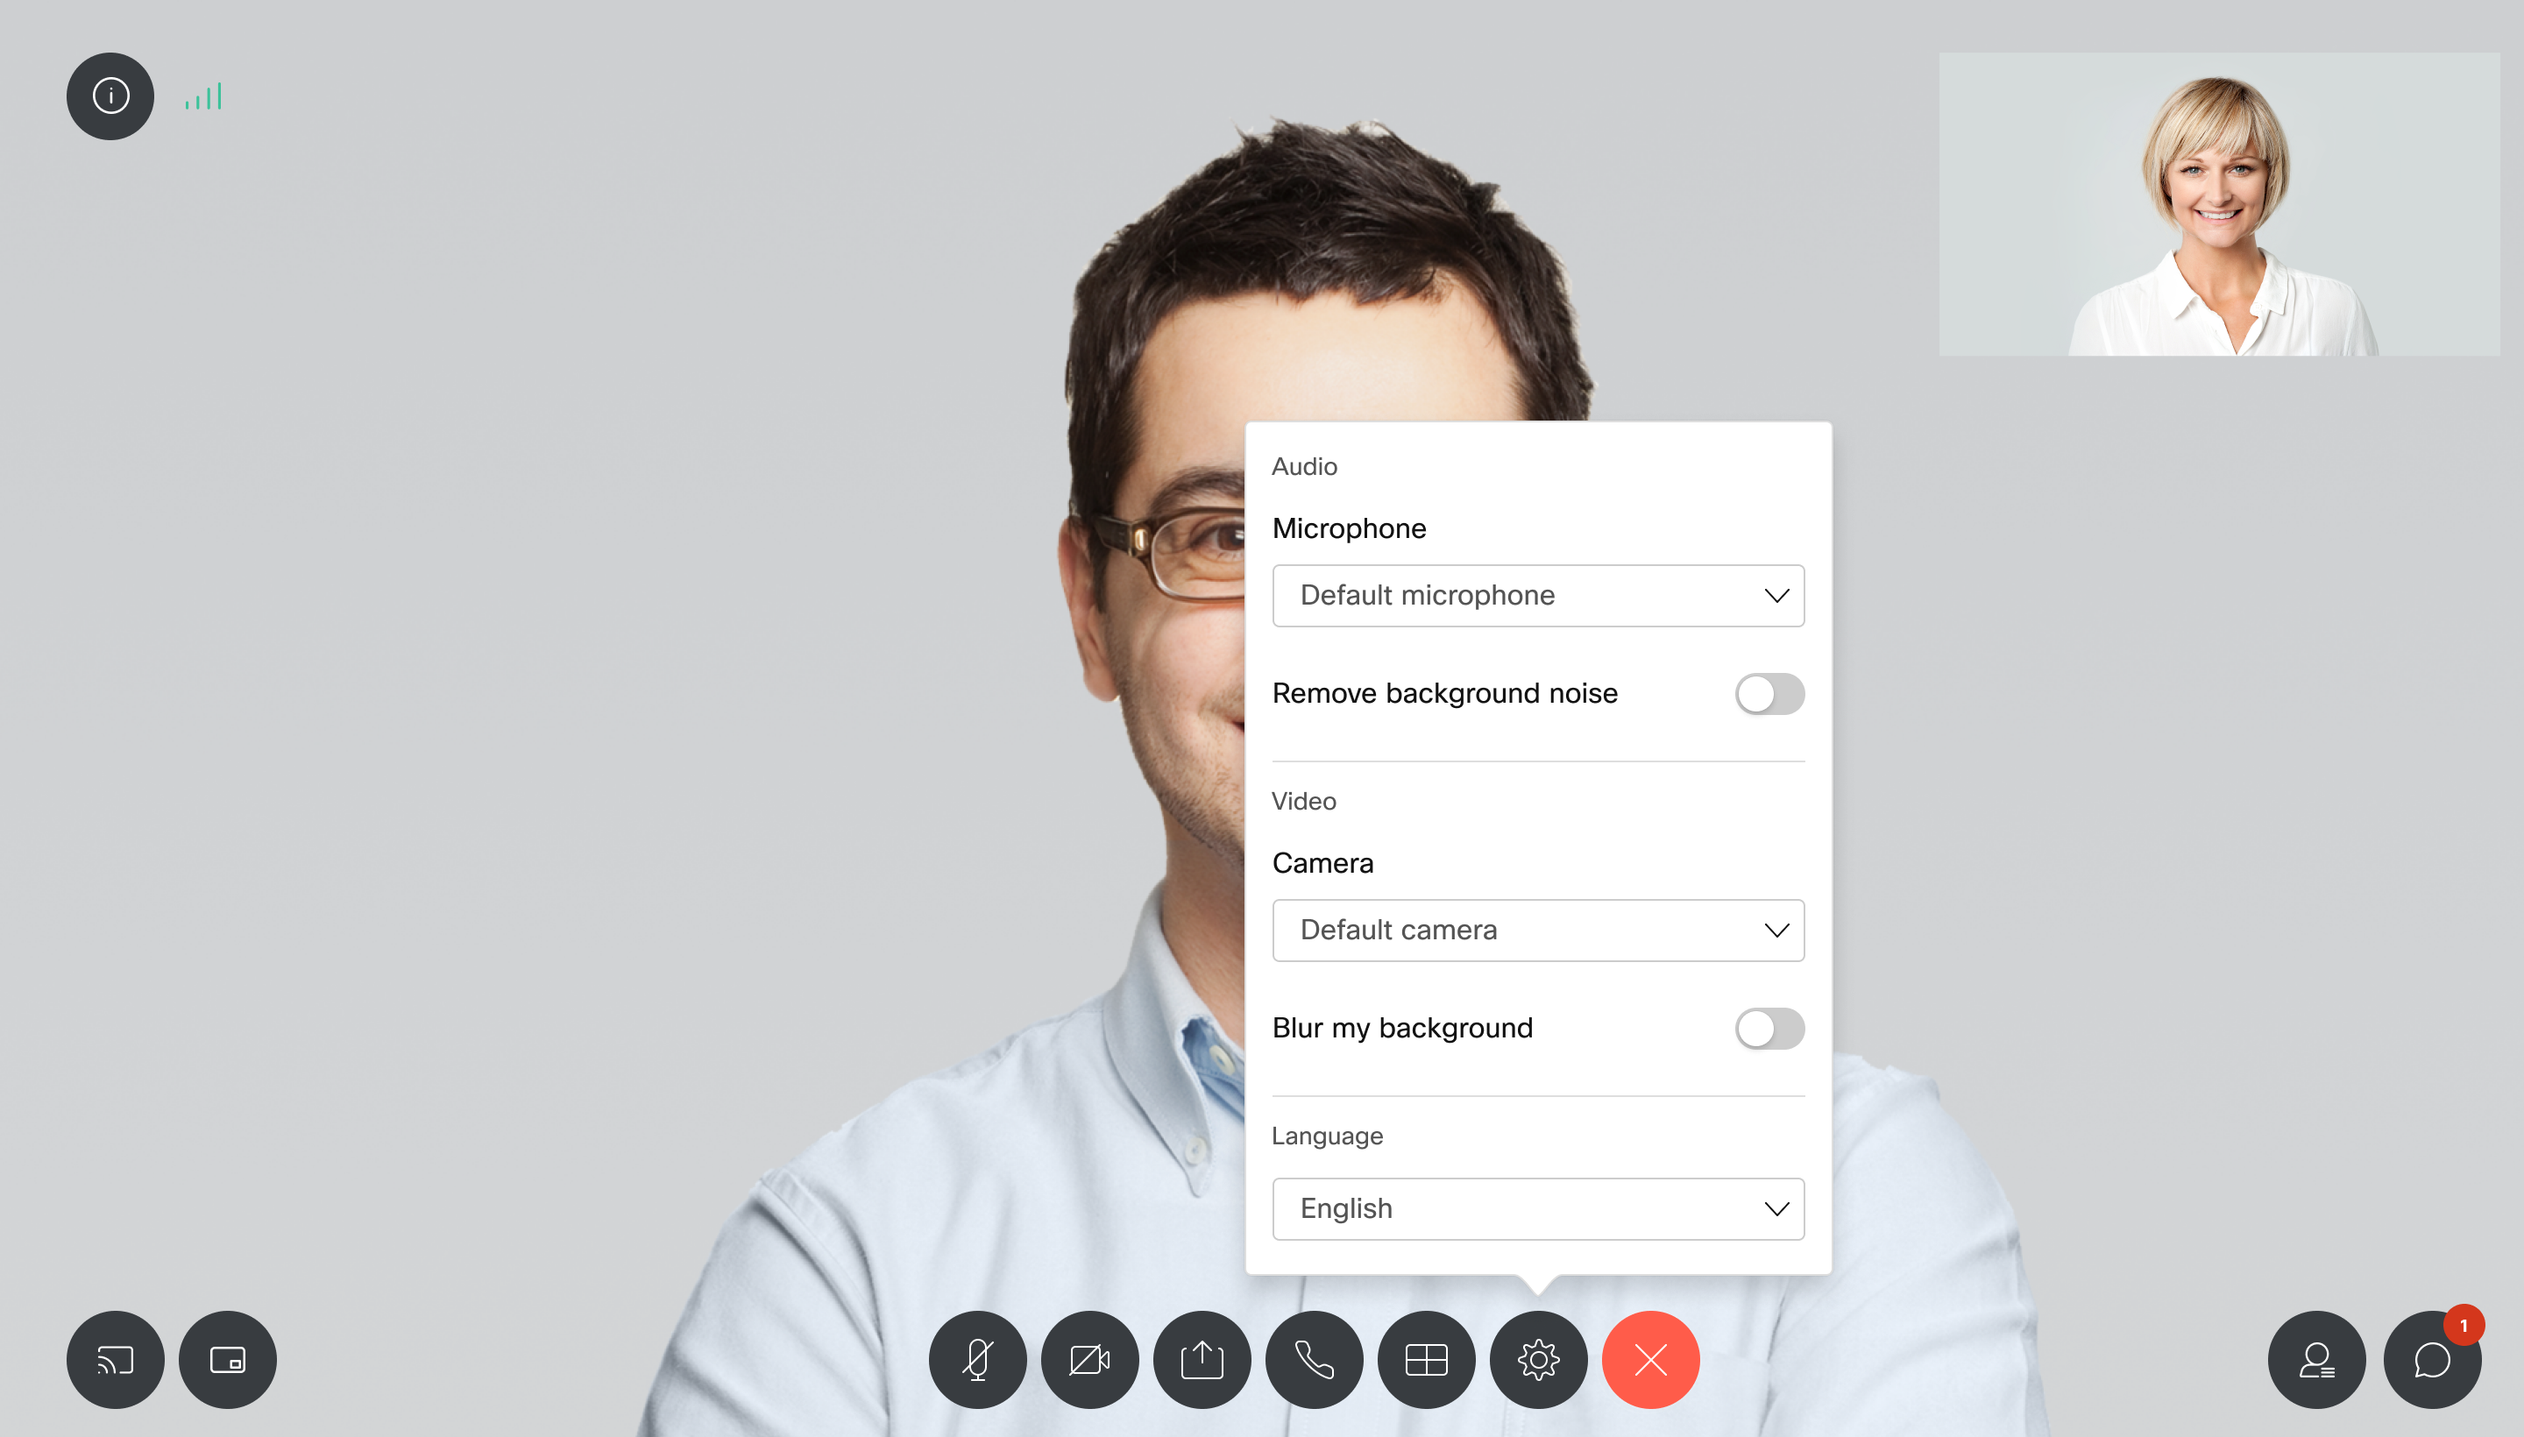Select the Audio section header
The width and height of the screenshot is (2524, 1437).
(1303, 464)
